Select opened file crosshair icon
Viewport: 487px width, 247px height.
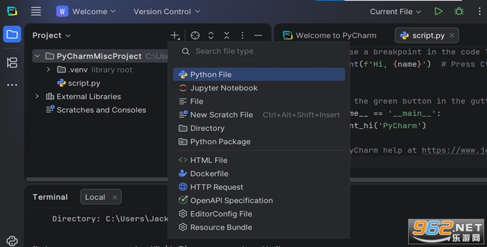tap(195, 35)
